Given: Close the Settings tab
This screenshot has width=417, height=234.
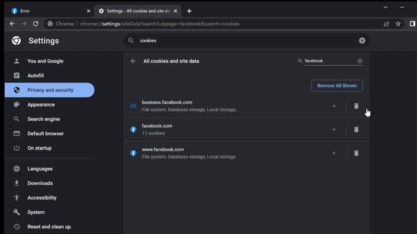Looking at the screenshot, I should (x=175, y=11).
